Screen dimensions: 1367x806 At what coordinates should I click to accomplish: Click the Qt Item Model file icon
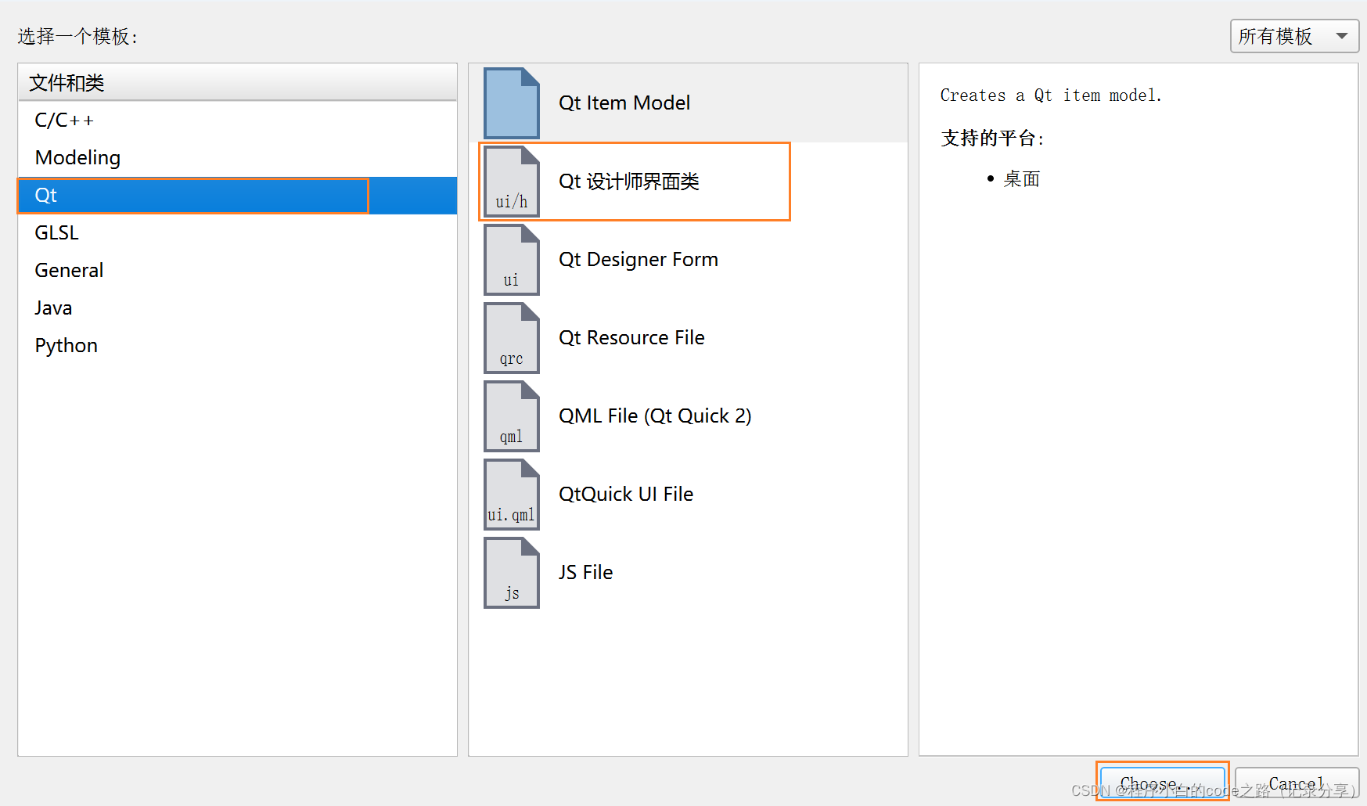click(x=512, y=103)
